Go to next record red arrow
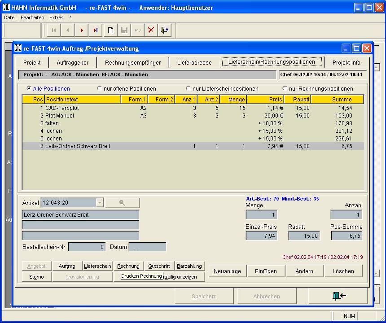Image resolution: width=386 pixels, height=323 pixels. pos(82,30)
